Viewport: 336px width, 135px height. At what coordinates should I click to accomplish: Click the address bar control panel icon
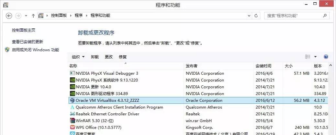pos(41,15)
